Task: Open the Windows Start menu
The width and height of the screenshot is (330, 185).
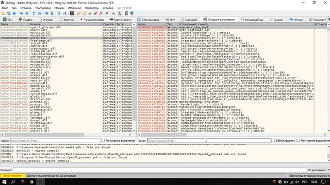Action: click(x=4, y=181)
